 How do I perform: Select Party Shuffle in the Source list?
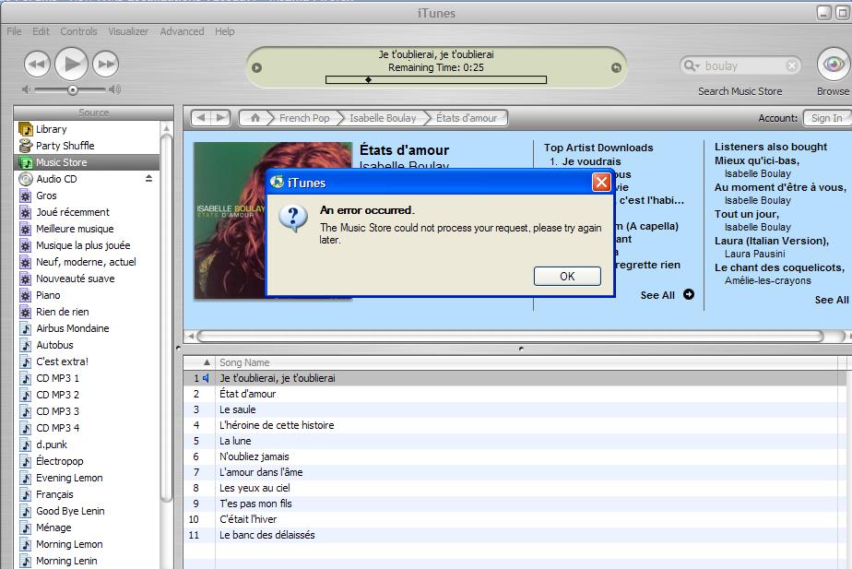point(87,146)
